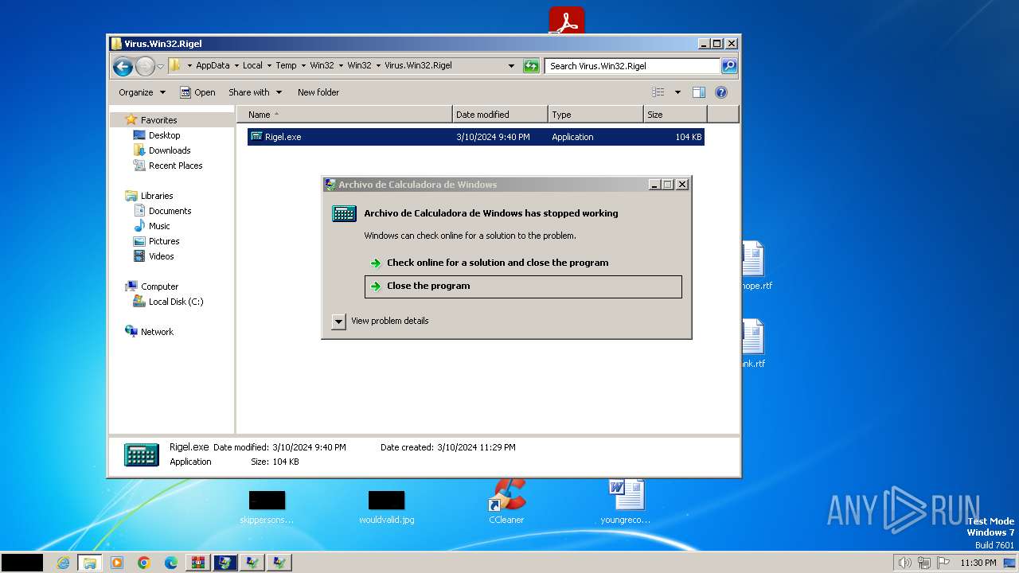Image resolution: width=1019 pixels, height=573 pixels.
Task: Click the 11:30 PM taskbar clock
Action: coord(978,563)
